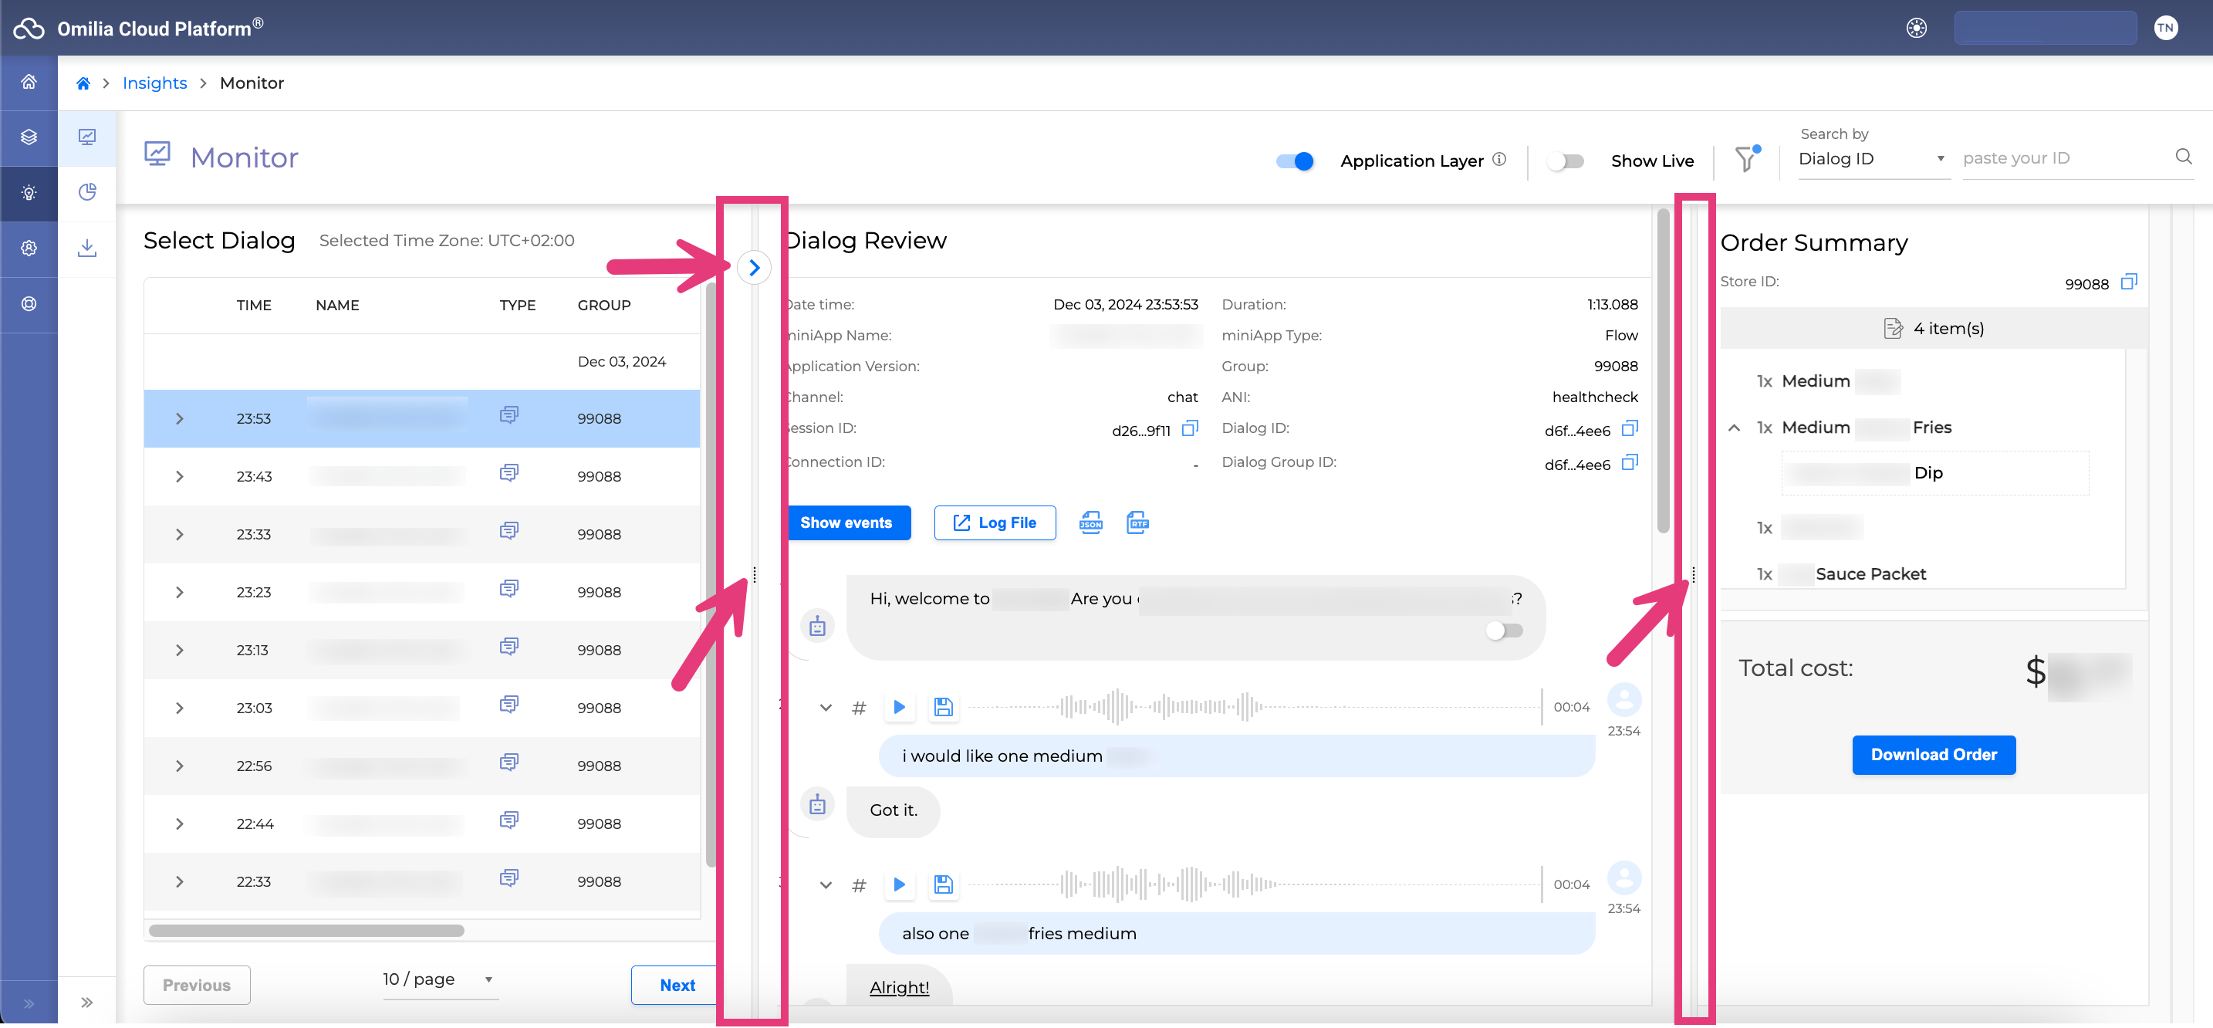
Task: Toggle switch inside welcome message bubble
Action: coord(1503,630)
